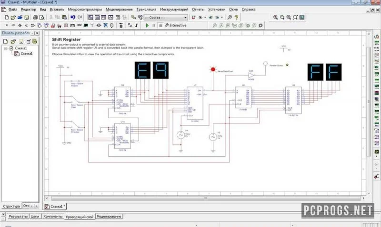Click the Print icon

(35, 18)
